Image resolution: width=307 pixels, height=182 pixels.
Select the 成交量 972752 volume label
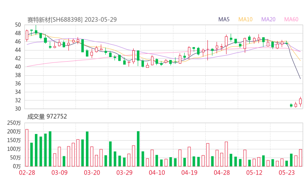pyautogui.click(x=47, y=117)
